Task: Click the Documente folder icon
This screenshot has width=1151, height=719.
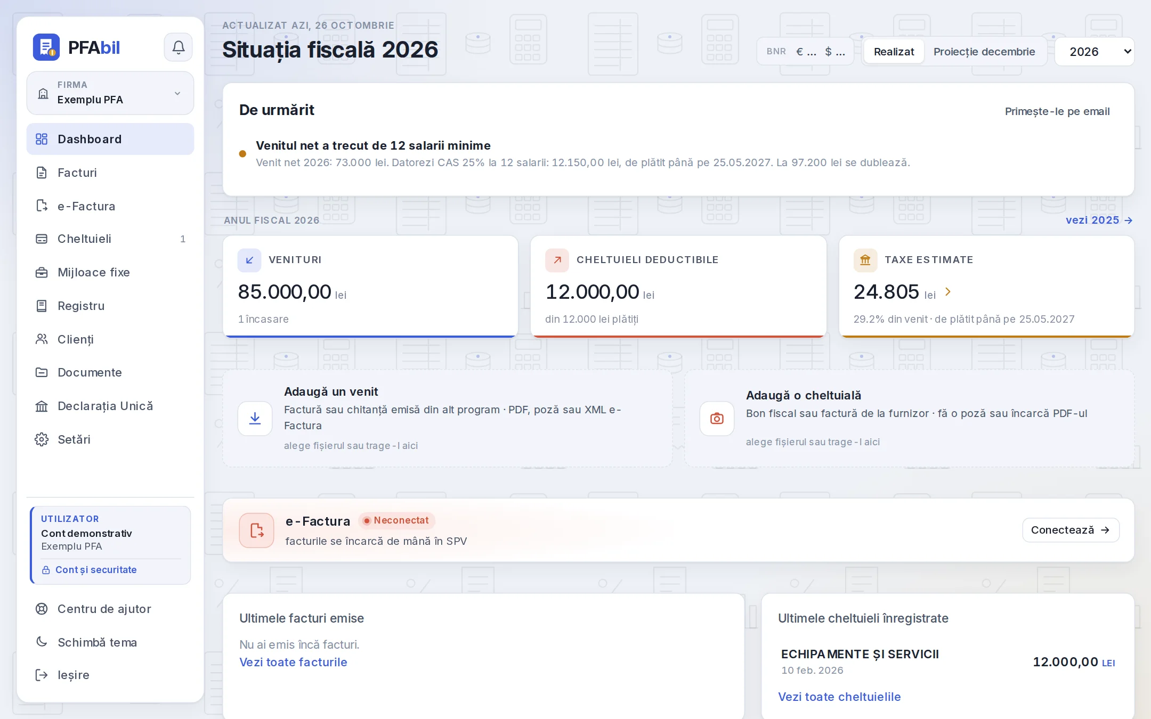Action: pos(42,372)
